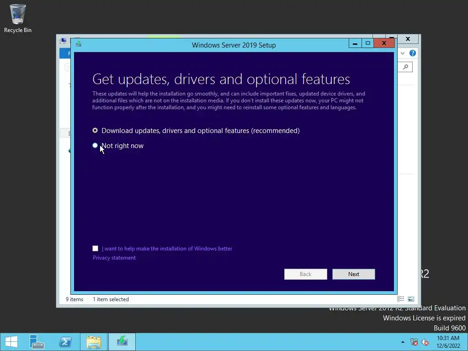
Task: Click the Next button
Action: click(354, 274)
